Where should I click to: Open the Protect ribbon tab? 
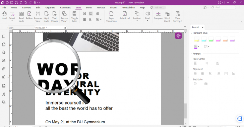point(101,7)
